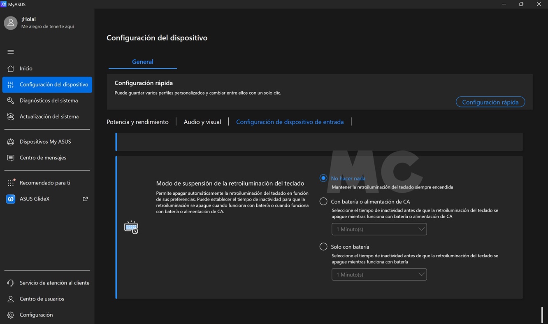Click the Servicio de atención al cliente headset icon
The height and width of the screenshot is (324, 548).
pyautogui.click(x=11, y=283)
